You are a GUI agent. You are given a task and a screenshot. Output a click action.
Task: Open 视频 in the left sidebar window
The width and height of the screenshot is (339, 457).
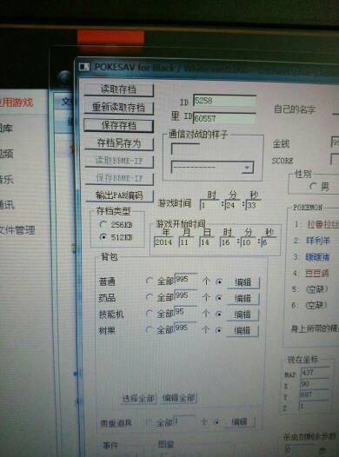click(7, 154)
